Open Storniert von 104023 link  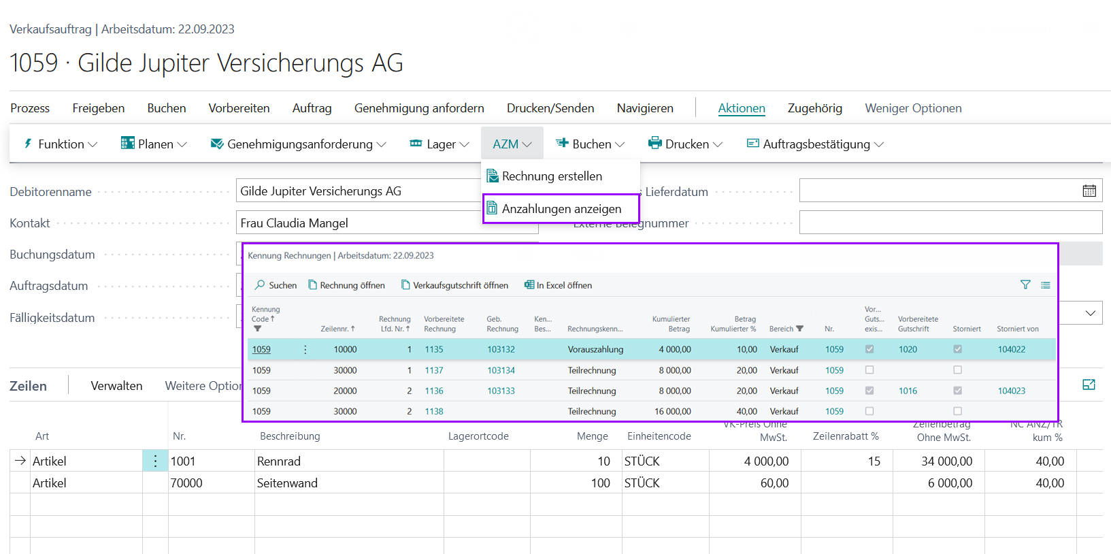point(1012,391)
